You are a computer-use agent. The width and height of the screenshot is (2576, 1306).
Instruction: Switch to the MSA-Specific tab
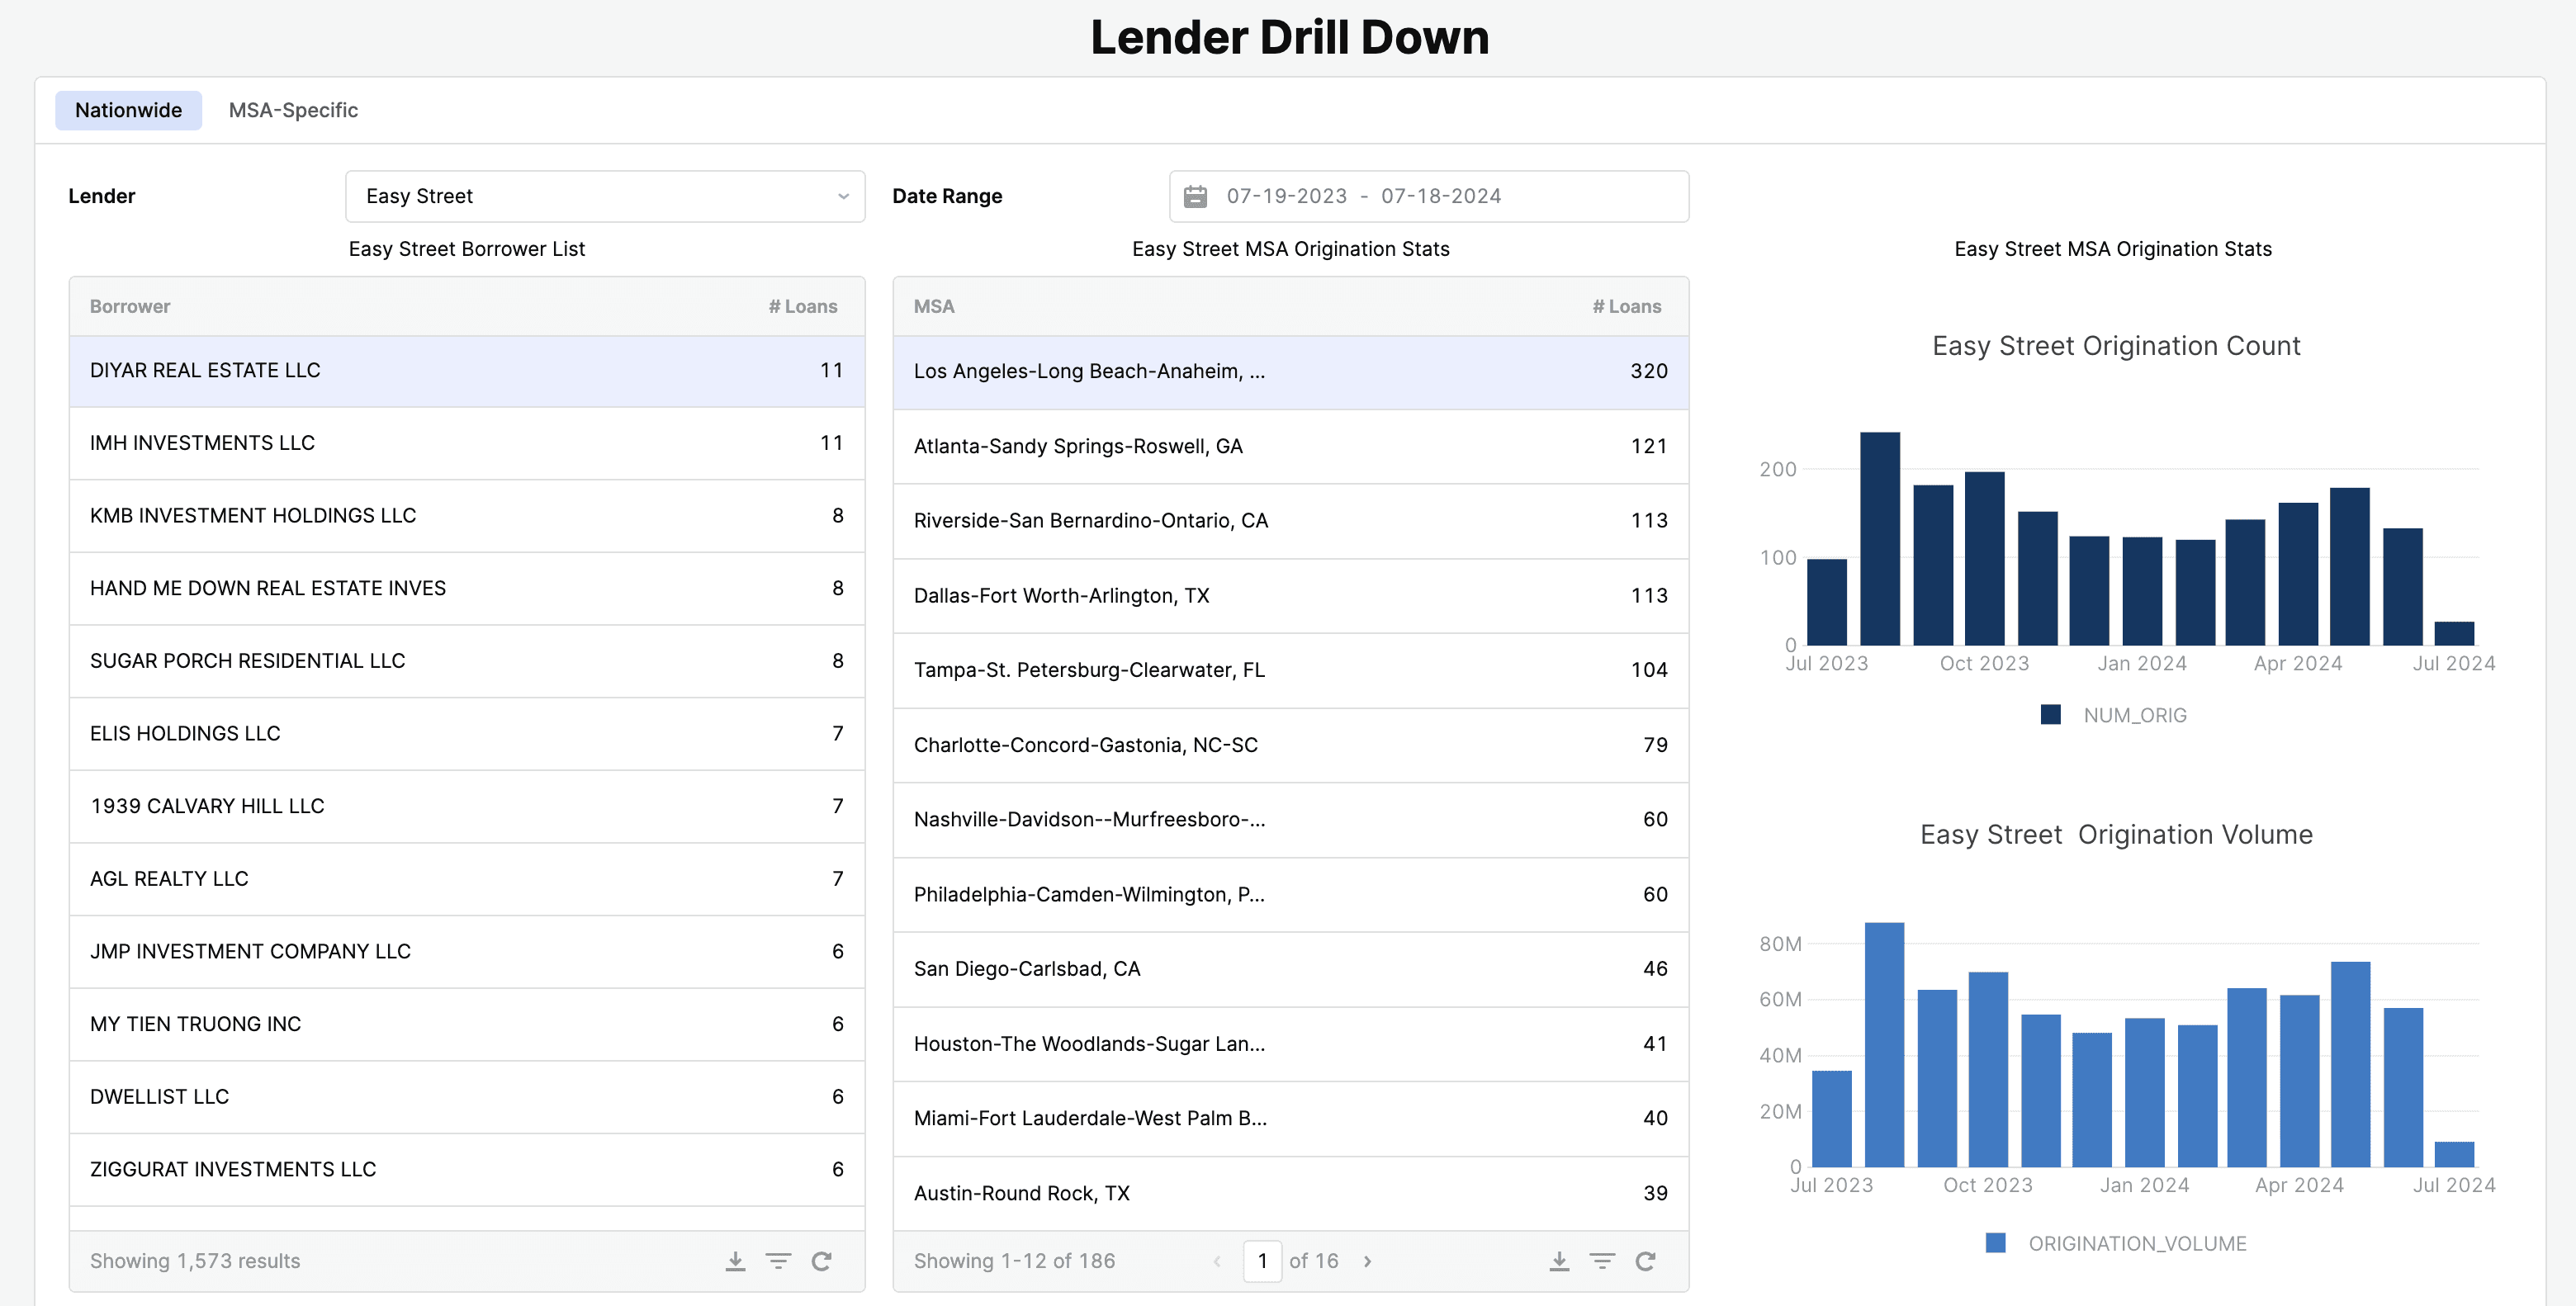[293, 110]
